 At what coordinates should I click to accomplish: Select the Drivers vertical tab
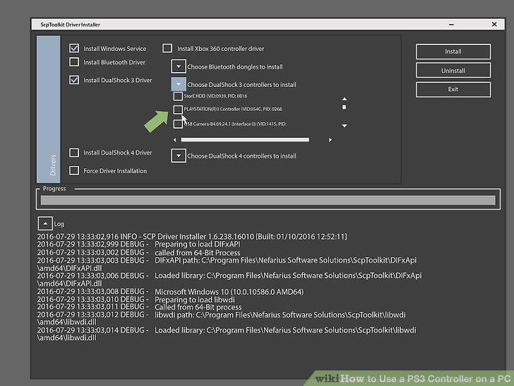(x=49, y=110)
